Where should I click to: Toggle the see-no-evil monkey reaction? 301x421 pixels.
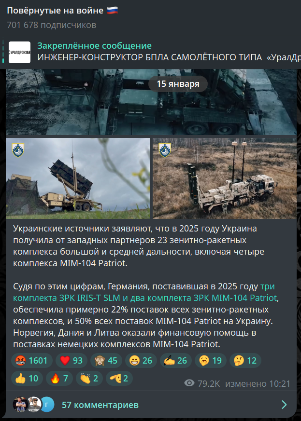106,360
